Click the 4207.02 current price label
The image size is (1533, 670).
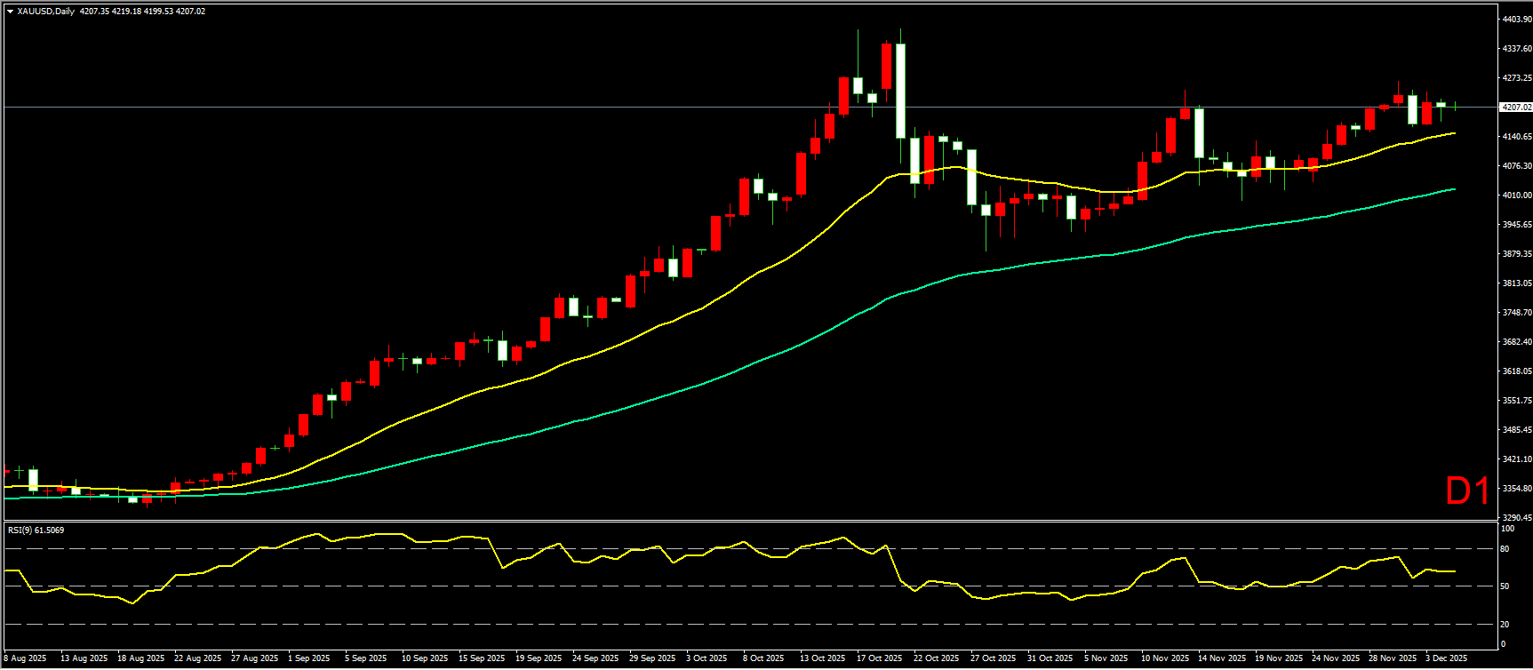pyautogui.click(x=1516, y=108)
